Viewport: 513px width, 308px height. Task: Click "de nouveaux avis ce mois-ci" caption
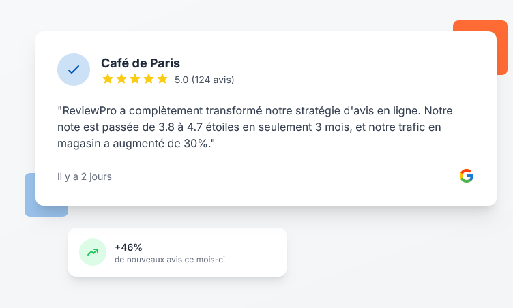pos(171,260)
